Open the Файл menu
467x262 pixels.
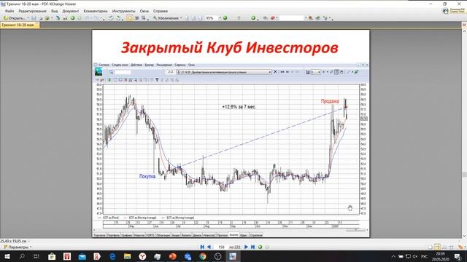pyautogui.click(x=9, y=11)
